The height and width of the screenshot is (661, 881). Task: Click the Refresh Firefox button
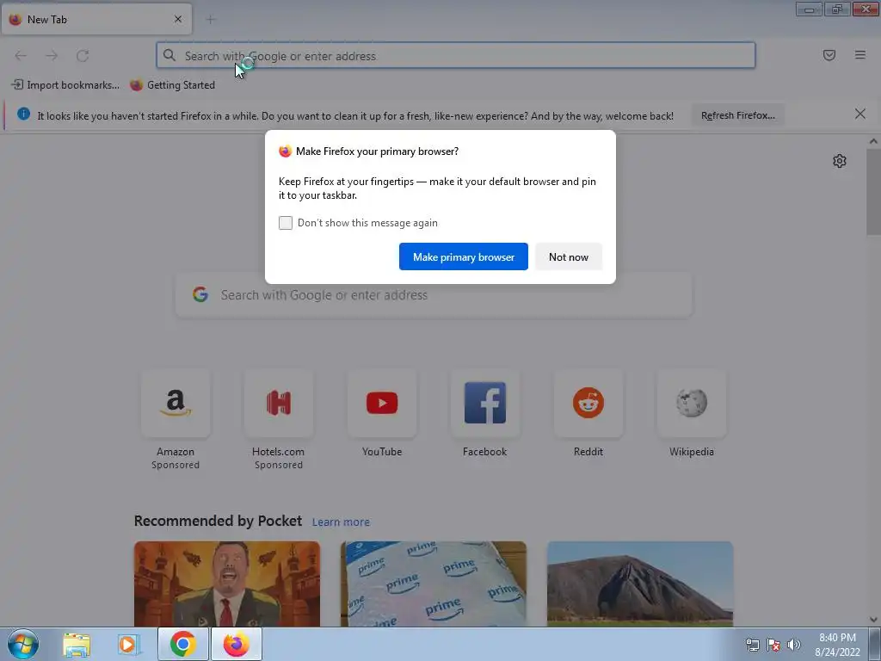coord(737,115)
